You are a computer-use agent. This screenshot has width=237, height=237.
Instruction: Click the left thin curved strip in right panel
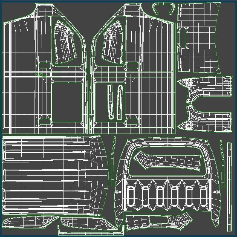pos(110,102)
